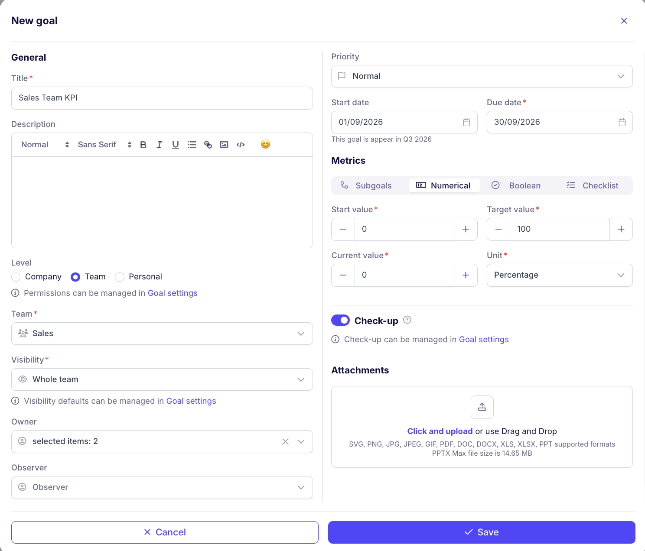Image resolution: width=645 pixels, height=551 pixels.
Task: Toggle italic text in description toolbar
Action: (160, 145)
